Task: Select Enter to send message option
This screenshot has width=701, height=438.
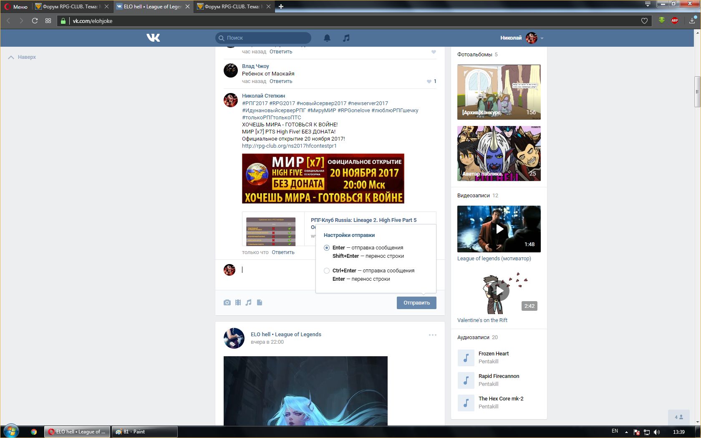Action: tap(327, 248)
